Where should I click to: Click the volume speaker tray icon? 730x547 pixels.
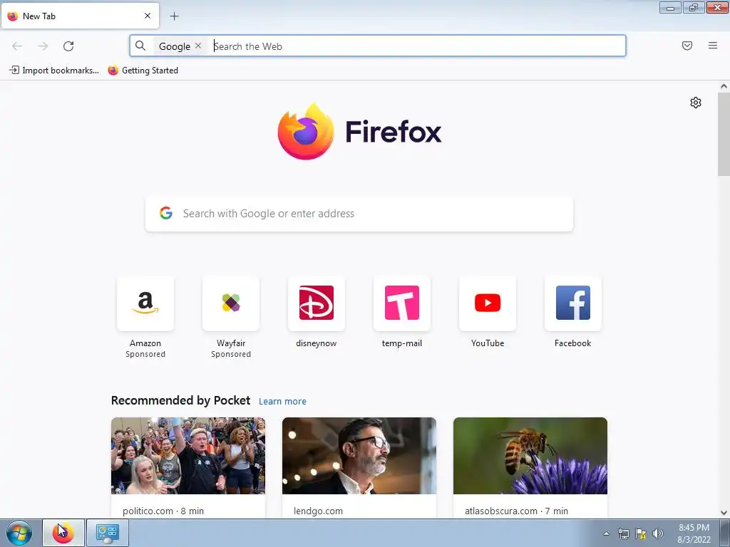pyautogui.click(x=658, y=533)
